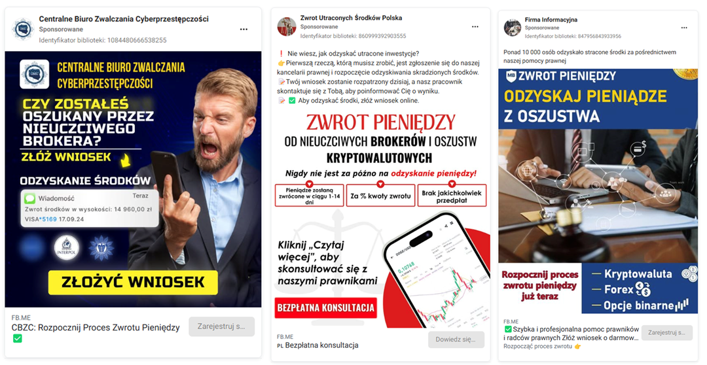The image size is (707, 365).
Task: Click the CBZC logo badge in ad image
Action: pos(34,74)
